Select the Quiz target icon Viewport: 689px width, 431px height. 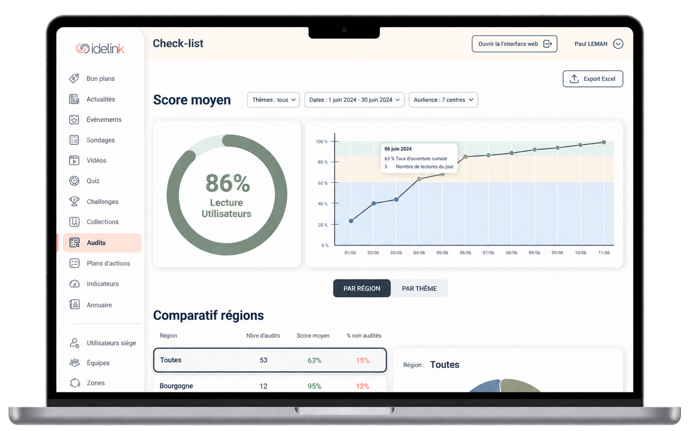tap(74, 181)
